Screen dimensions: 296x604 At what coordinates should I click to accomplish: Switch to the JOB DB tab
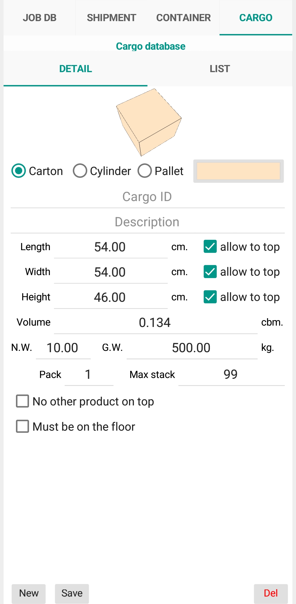pyautogui.click(x=39, y=18)
